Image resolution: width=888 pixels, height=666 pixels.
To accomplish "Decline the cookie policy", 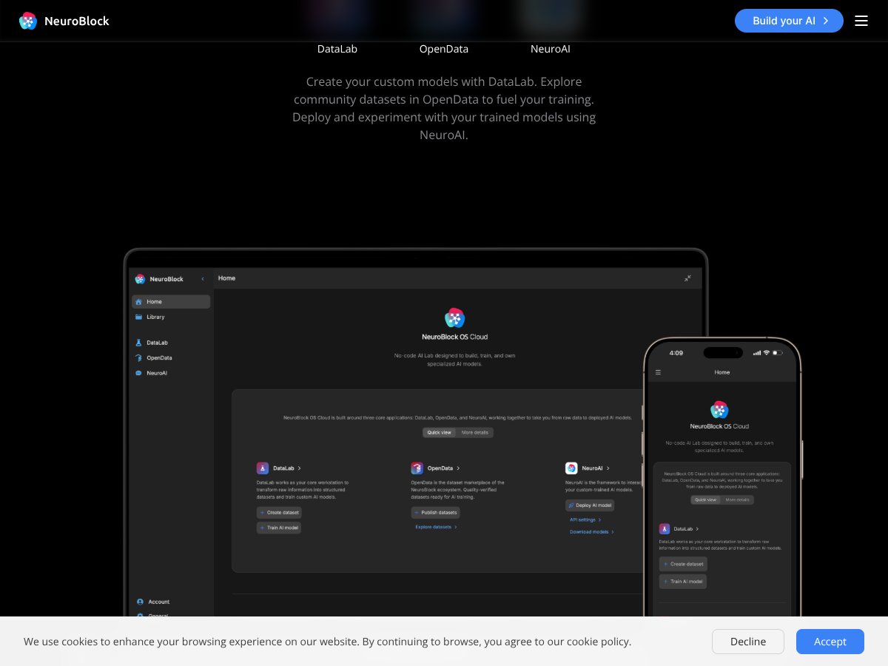I will point(748,642).
